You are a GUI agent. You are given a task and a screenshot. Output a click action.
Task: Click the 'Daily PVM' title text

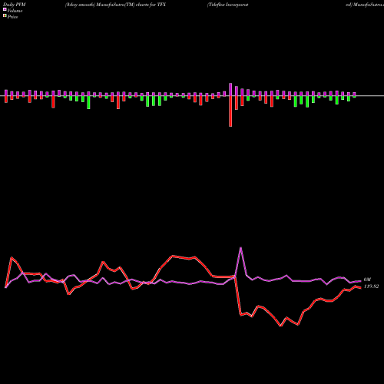tap(15, 5)
